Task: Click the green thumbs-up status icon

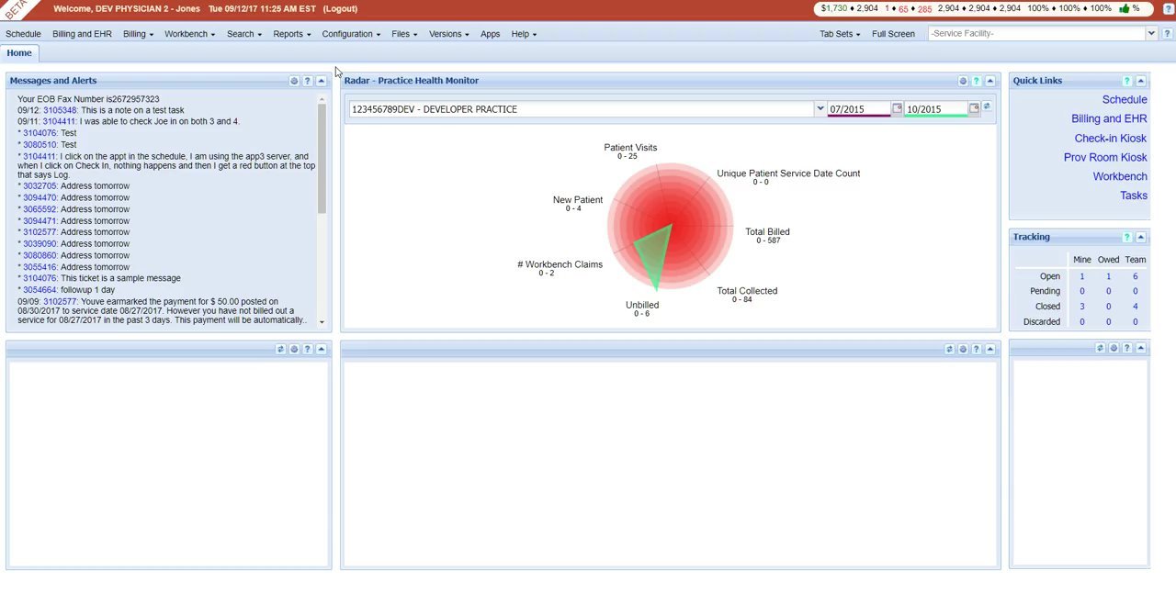Action: pyautogui.click(x=1124, y=8)
